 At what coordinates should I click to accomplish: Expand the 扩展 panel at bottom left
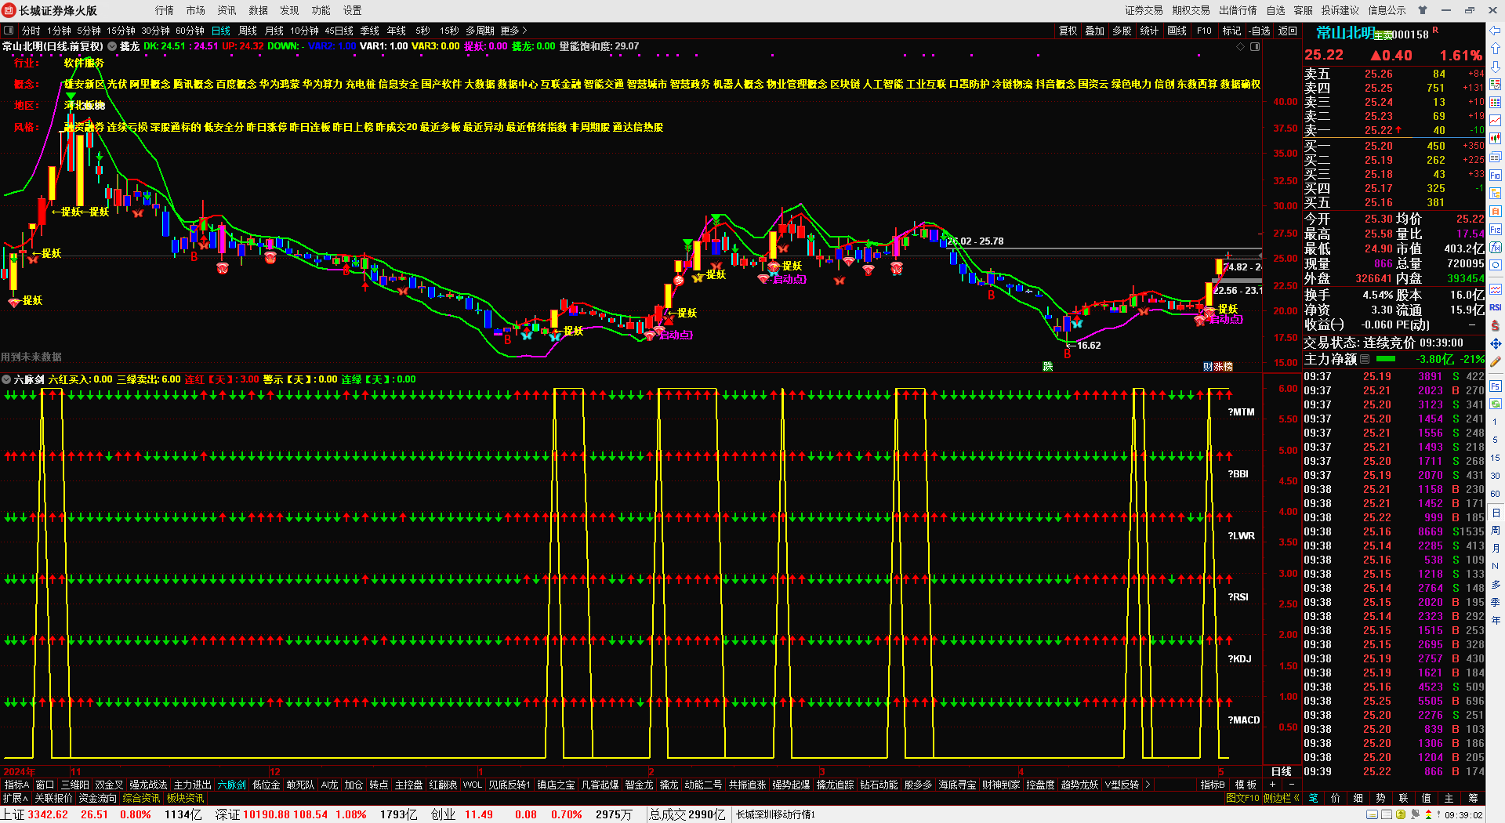pyautogui.click(x=15, y=798)
